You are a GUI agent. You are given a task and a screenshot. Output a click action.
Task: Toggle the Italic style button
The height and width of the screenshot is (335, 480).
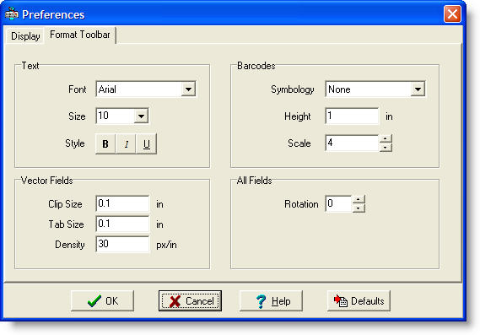[126, 143]
